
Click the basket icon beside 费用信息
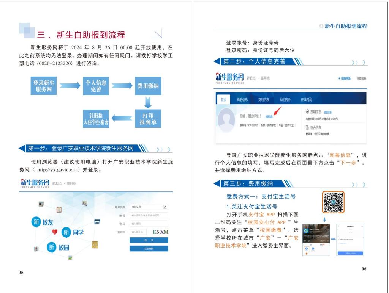(x=307, y=112)
